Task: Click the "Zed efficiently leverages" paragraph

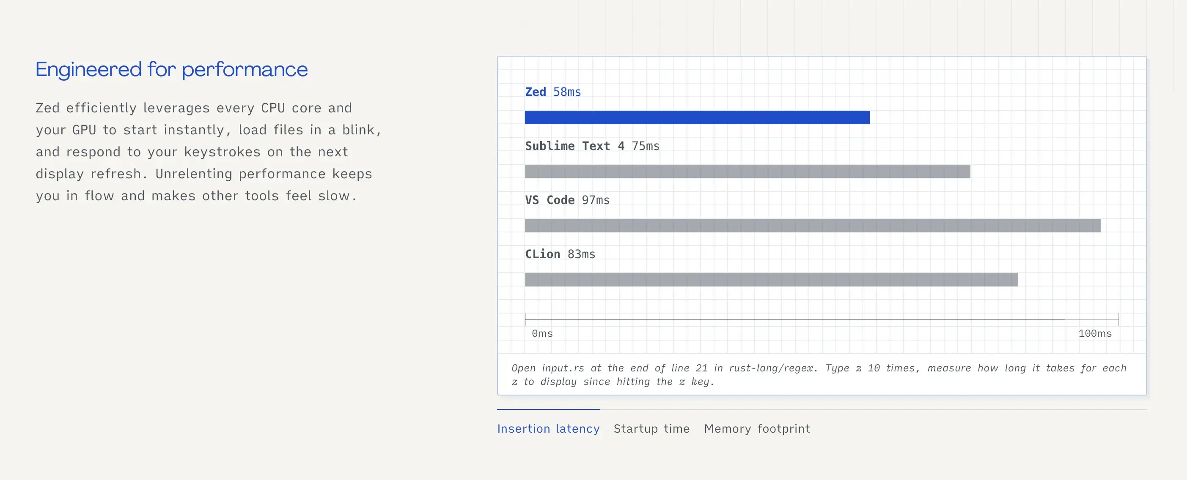Action: click(x=209, y=152)
